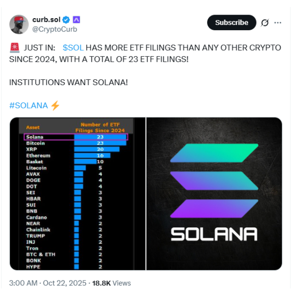Click the curb.sol display name
This screenshot has height=292, width=304.
tap(46, 20)
